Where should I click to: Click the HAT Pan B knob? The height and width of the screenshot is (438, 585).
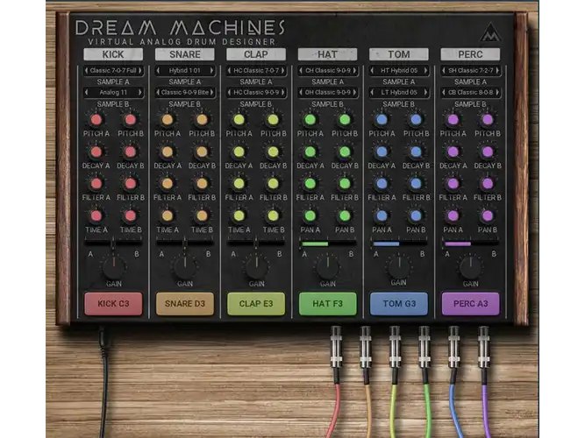tap(345, 215)
